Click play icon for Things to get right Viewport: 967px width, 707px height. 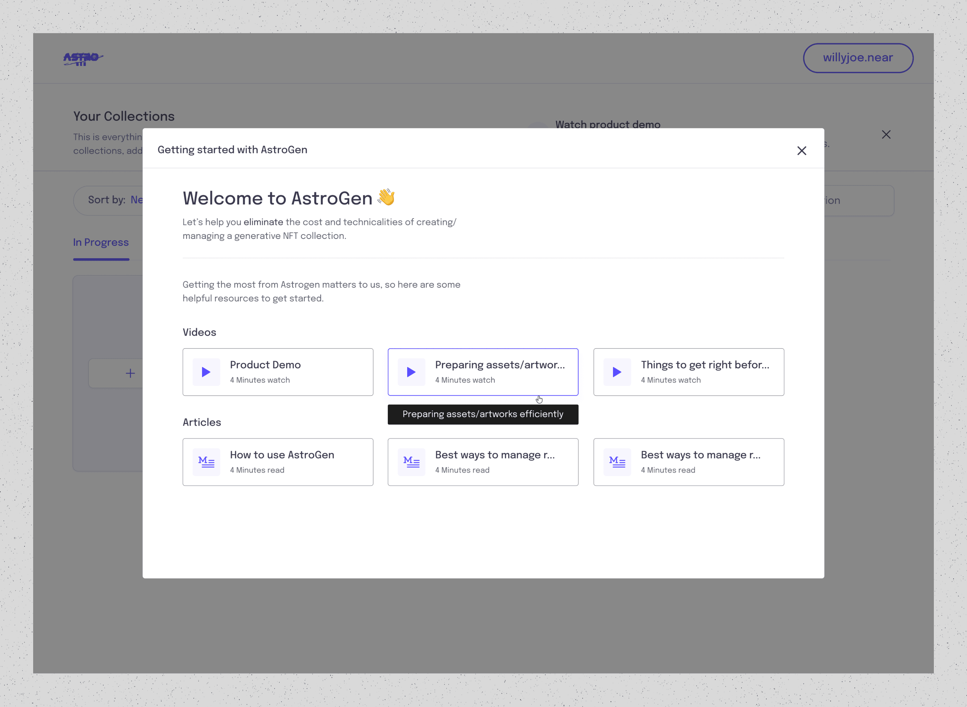pos(617,372)
